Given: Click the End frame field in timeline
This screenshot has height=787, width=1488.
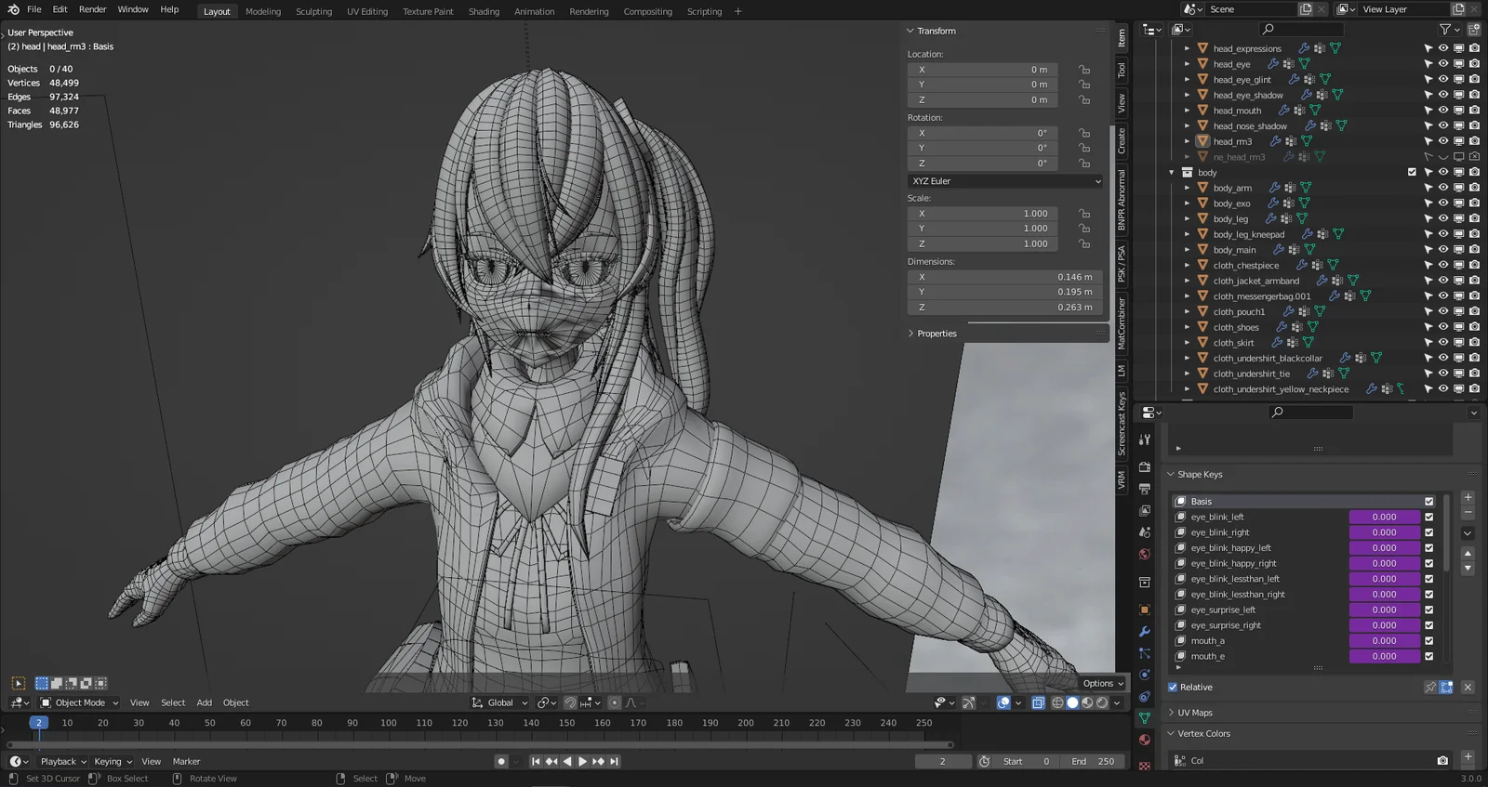Looking at the screenshot, I should coord(1093,762).
